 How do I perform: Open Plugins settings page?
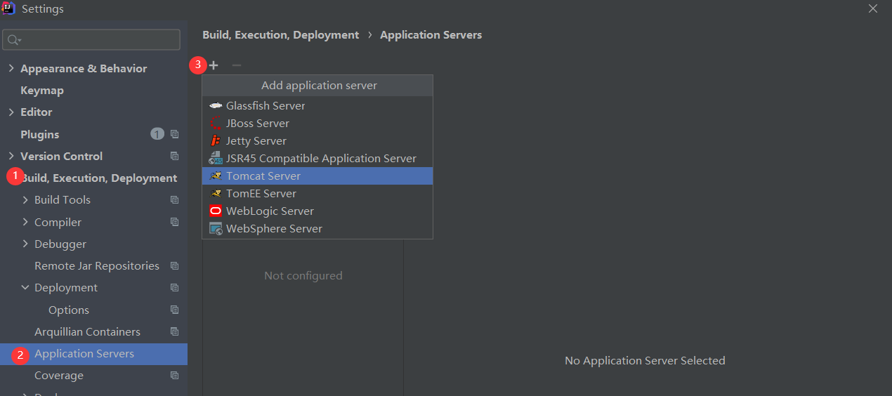point(40,135)
